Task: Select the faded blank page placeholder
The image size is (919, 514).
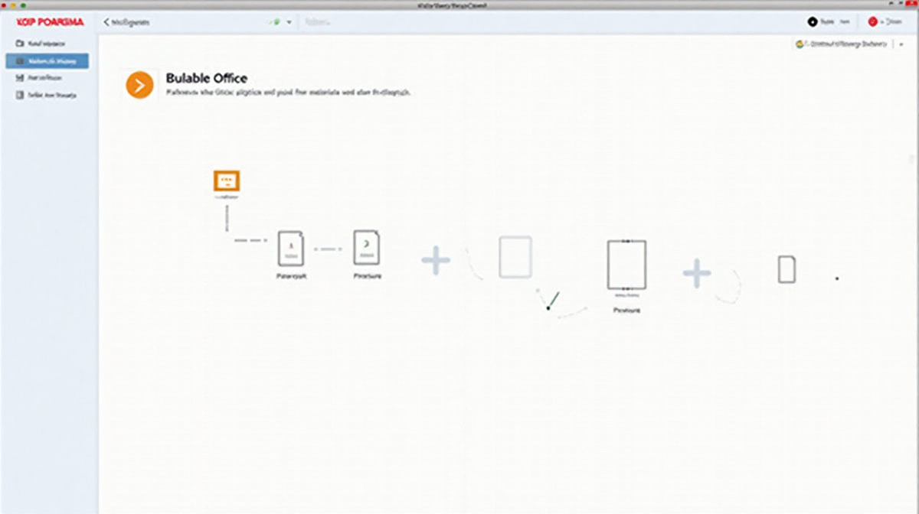Action: point(515,257)
